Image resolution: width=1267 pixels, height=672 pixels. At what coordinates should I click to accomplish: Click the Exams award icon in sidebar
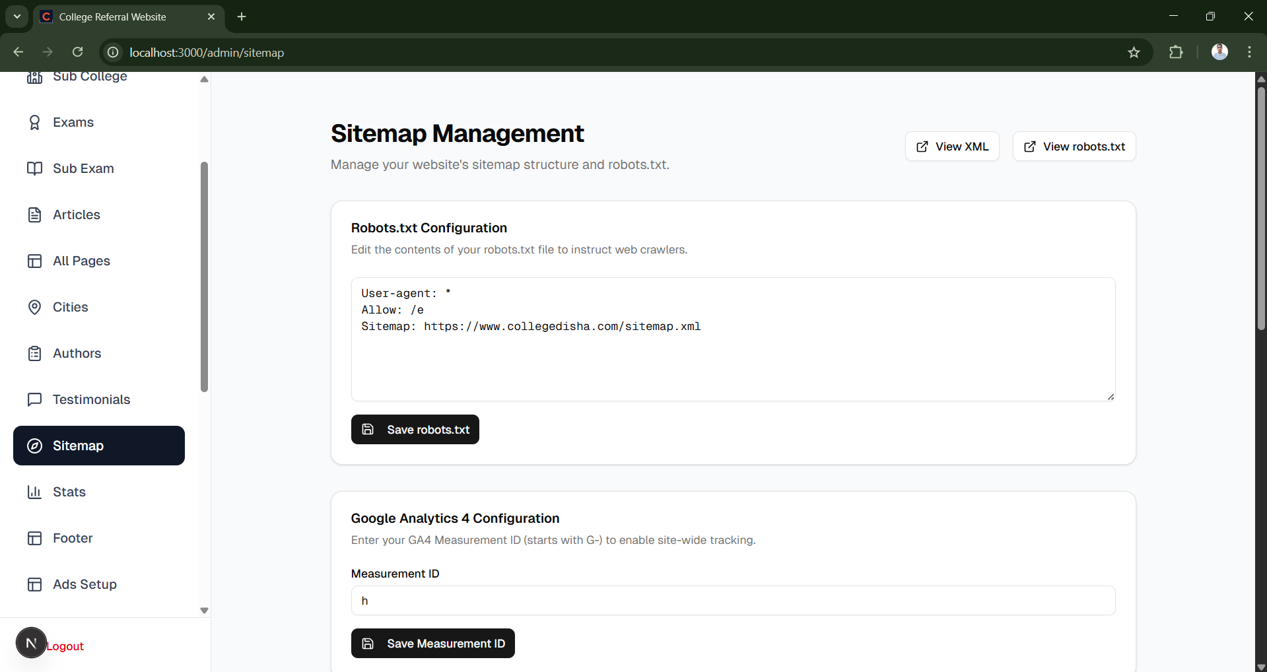click(34, 123)
